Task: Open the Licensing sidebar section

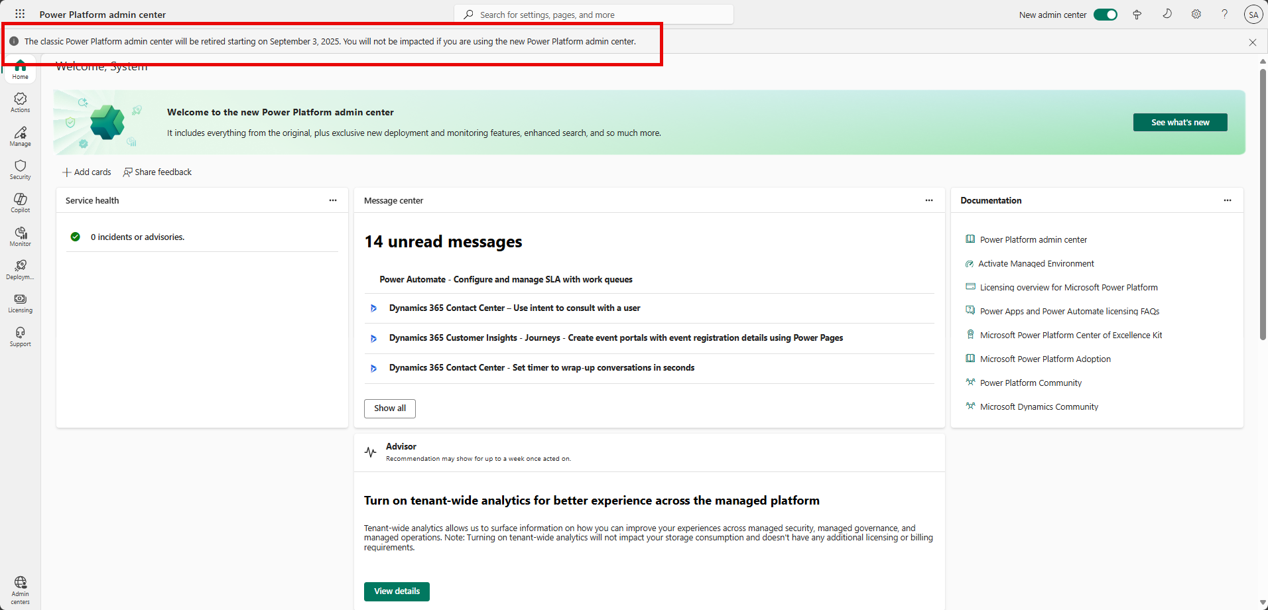Action: click(x=20, y=303)
